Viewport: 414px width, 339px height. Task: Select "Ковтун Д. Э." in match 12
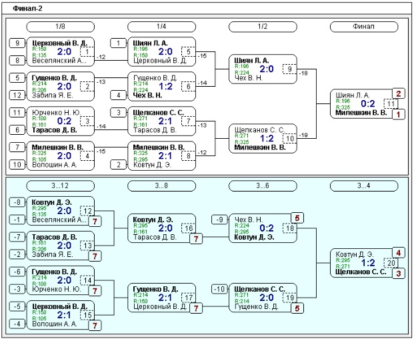click(x=52, y=202)
